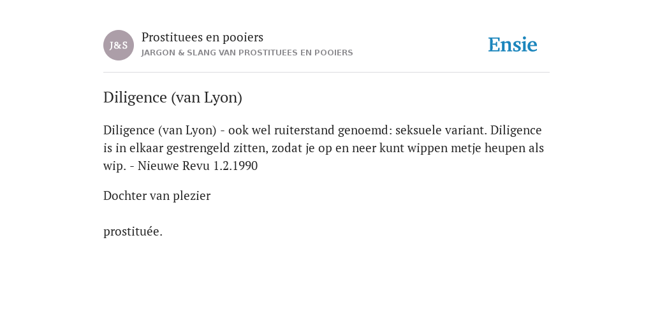Click the Dochter van plezier entry
653x326 pixels.
[x=157, y=195]
